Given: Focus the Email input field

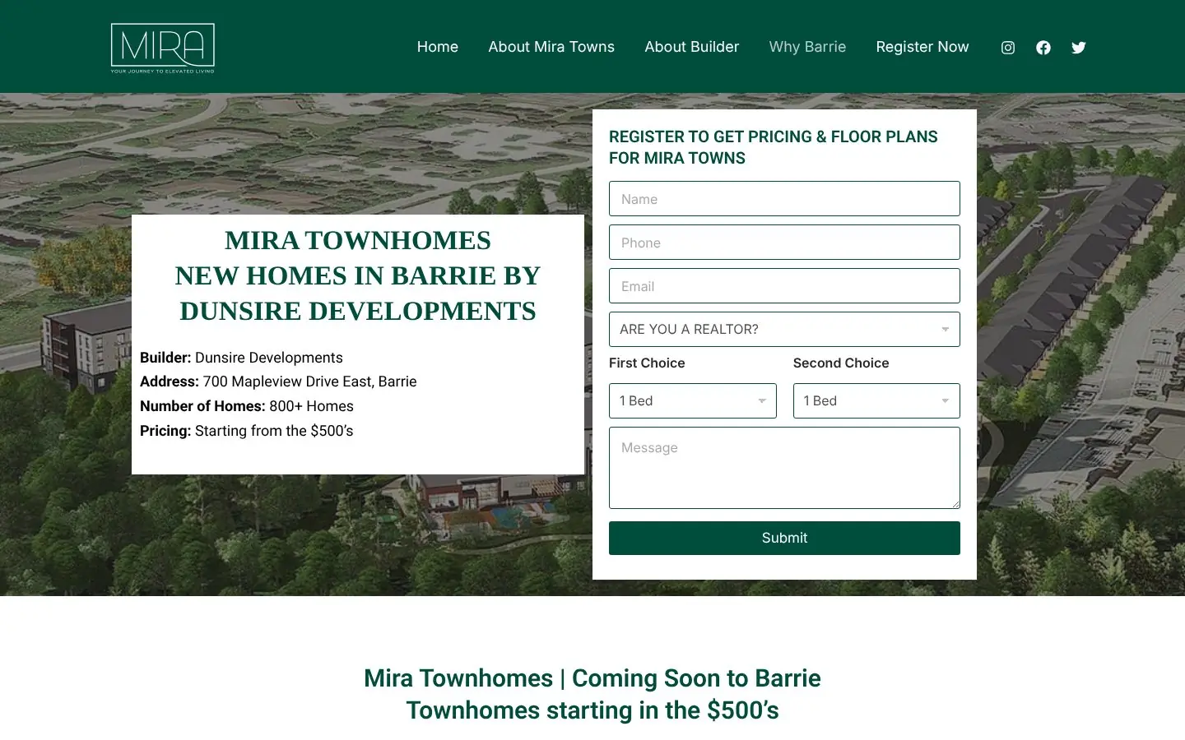Looking at the screenshot, I should coord(784,286).
